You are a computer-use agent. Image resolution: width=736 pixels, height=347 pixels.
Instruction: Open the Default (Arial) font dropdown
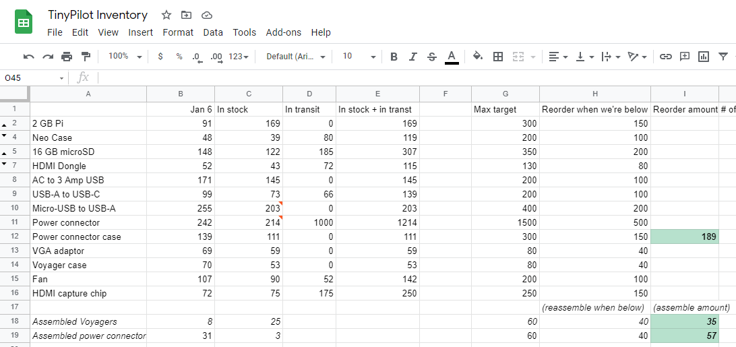point(296,57)
